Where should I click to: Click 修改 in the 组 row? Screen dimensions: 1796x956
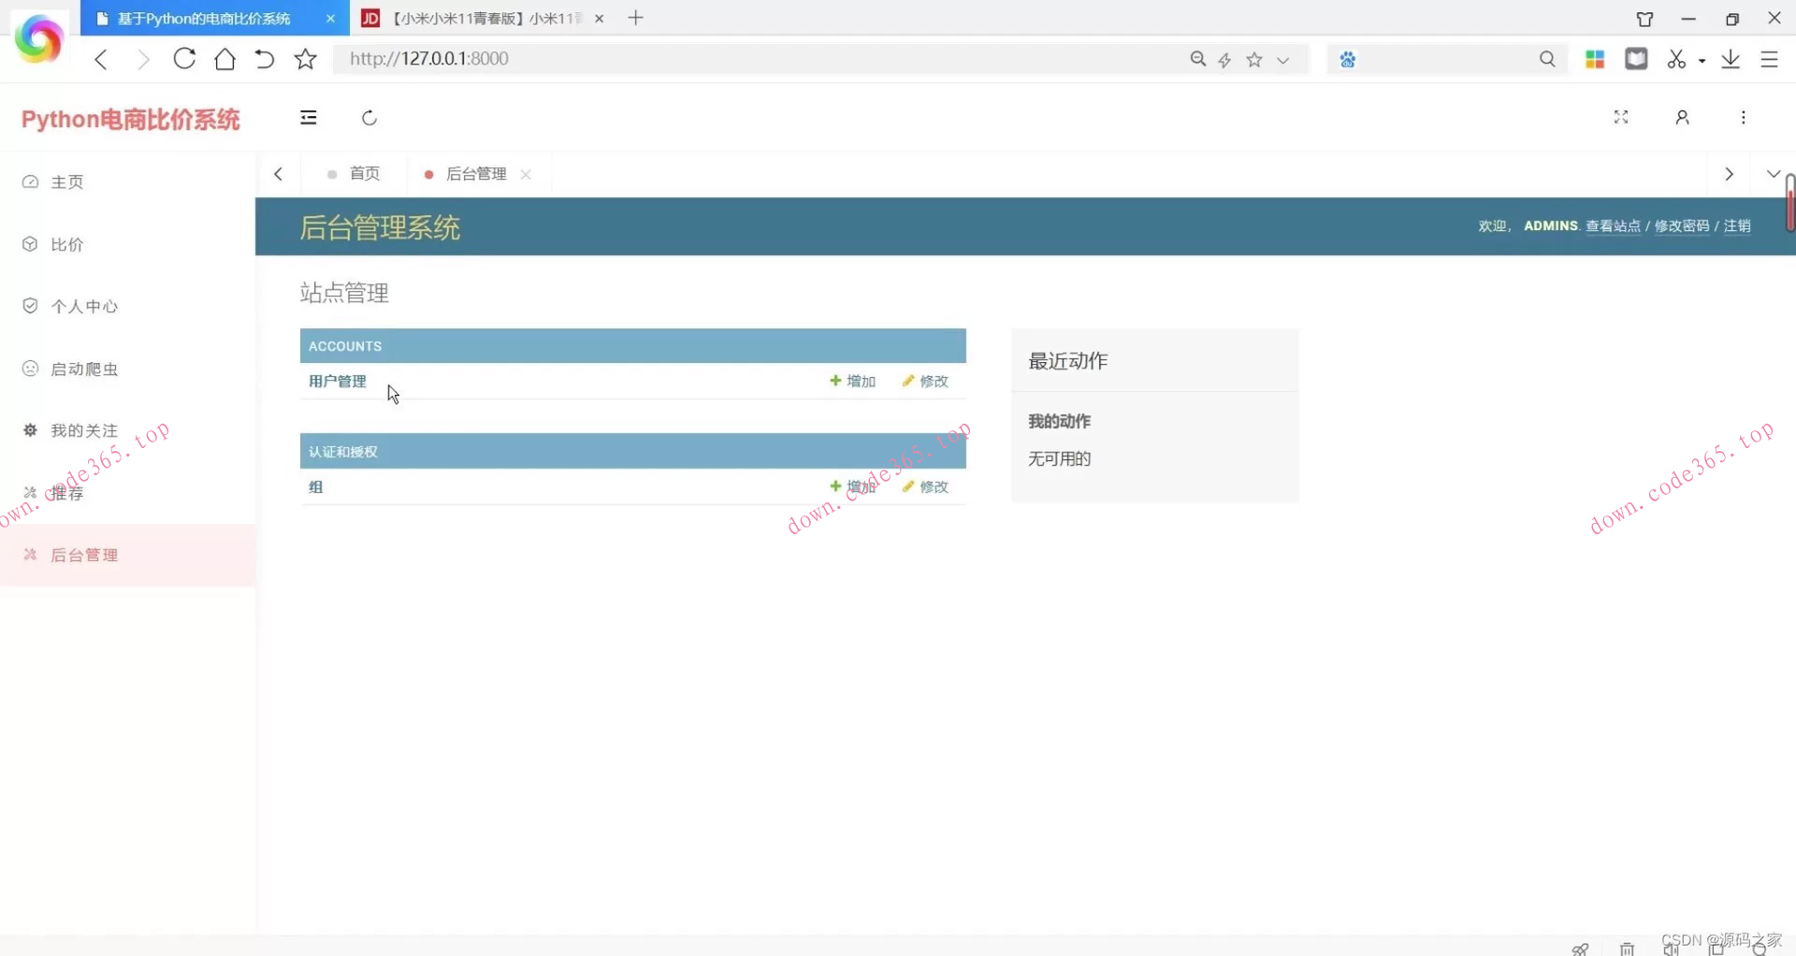click(926, 487)
